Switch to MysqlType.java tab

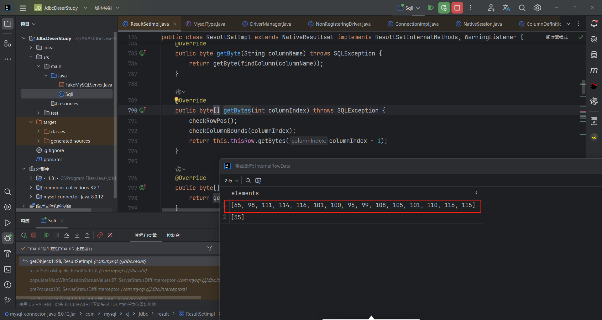click(x=206, y=24)
